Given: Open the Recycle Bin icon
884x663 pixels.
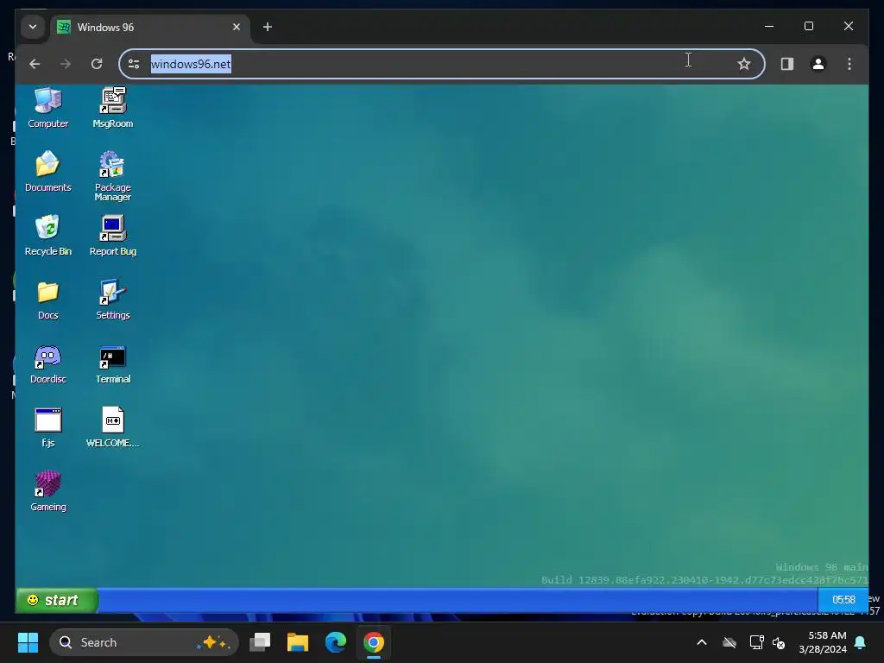Looking at the screenshot, I should pos(48,235).
